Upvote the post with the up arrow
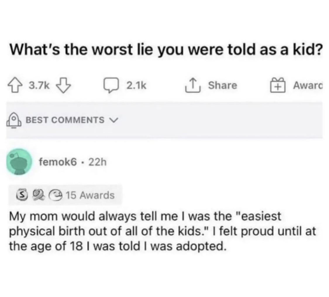 click(x=17, y=85)
